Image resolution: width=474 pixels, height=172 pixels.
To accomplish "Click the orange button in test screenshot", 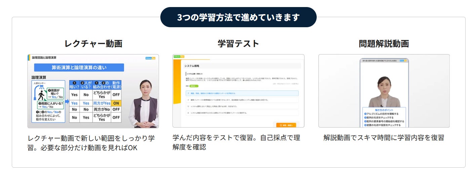I will coord(286,125).
